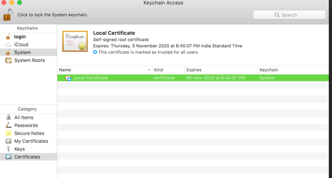Select the iCloud keychain
Image resolution: width=332 pixels, height=178 pixels.
point(29,44)
